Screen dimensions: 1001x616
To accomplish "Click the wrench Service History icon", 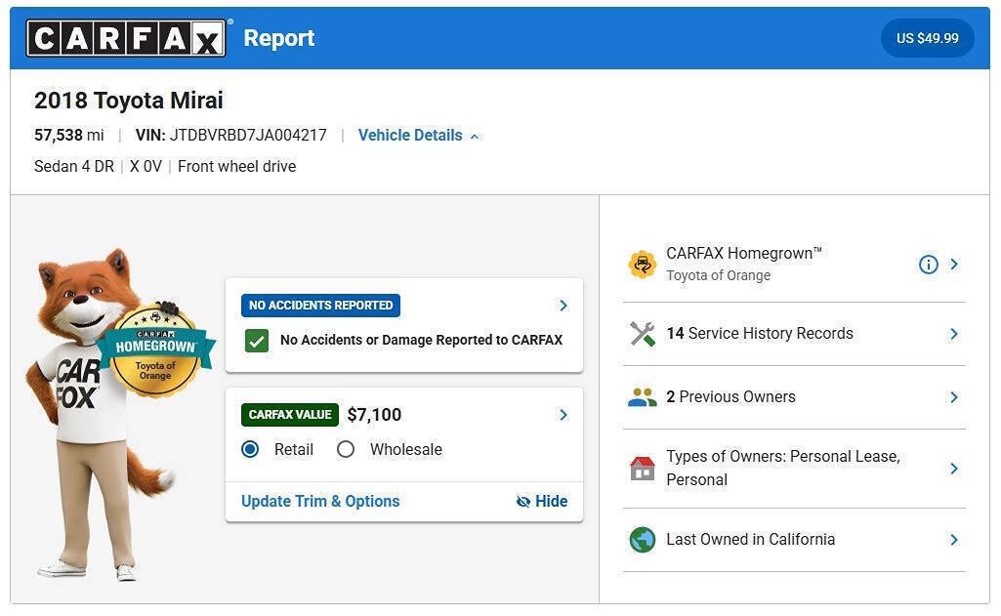I will [x=643, y=334].
